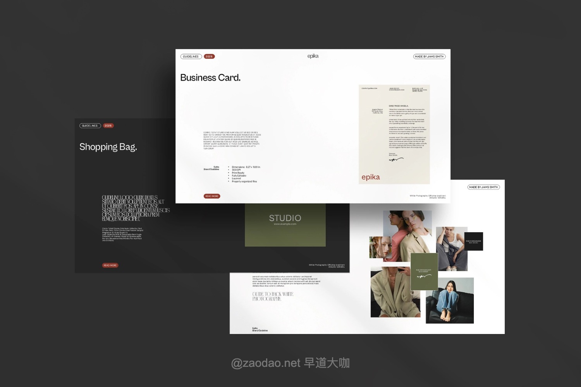Select 'Epika Brand Guideline' footer on photography slide
The image size is (581, 387).
tap(260, 329)
